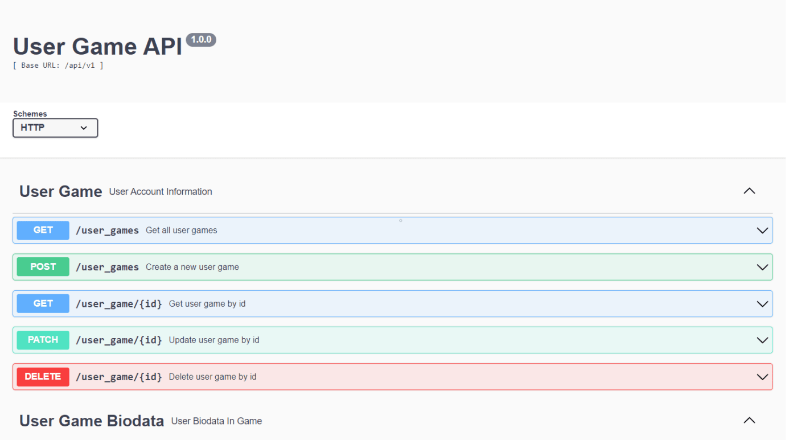The image size is (797, 440).
Task: Click the /user_games path in the POST row
Action: [108, 267]
